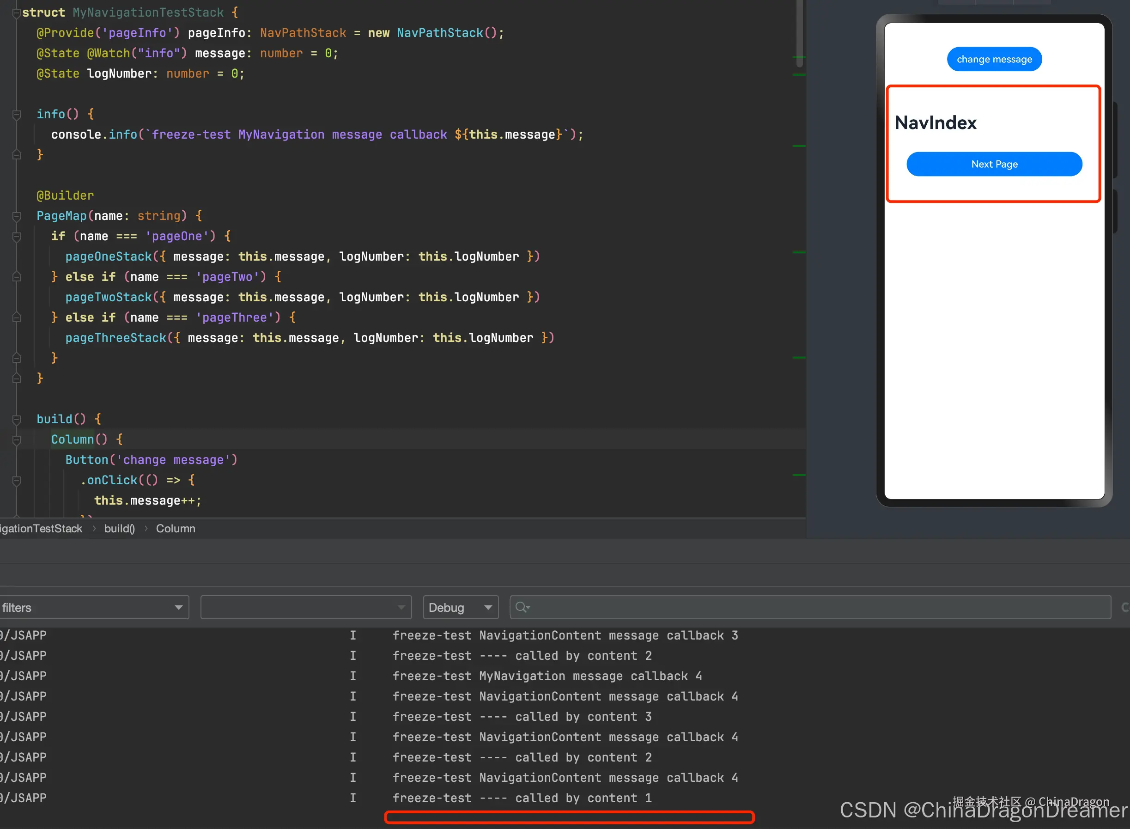Collapse the Column() block fold marker
The image size is (1130, 829).
point(16,439)
